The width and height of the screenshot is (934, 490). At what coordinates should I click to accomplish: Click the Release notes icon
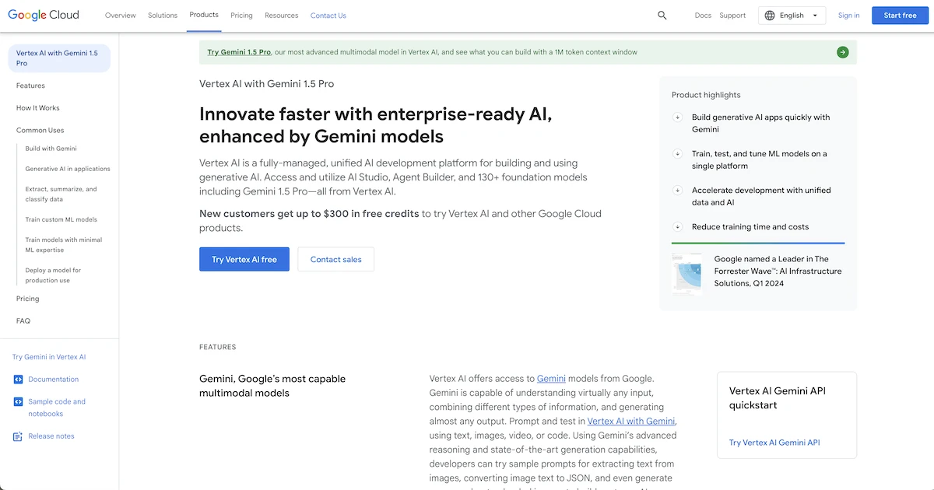click(19, 436)
